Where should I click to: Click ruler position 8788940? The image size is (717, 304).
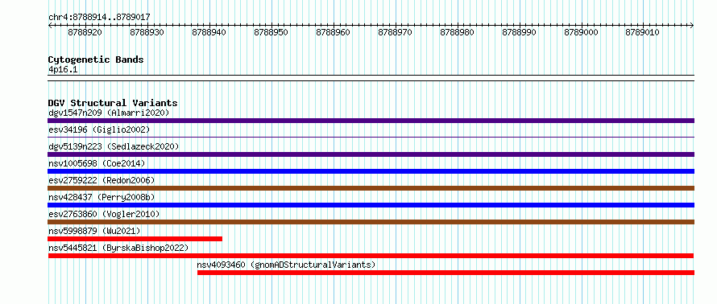tap(209, 32)
